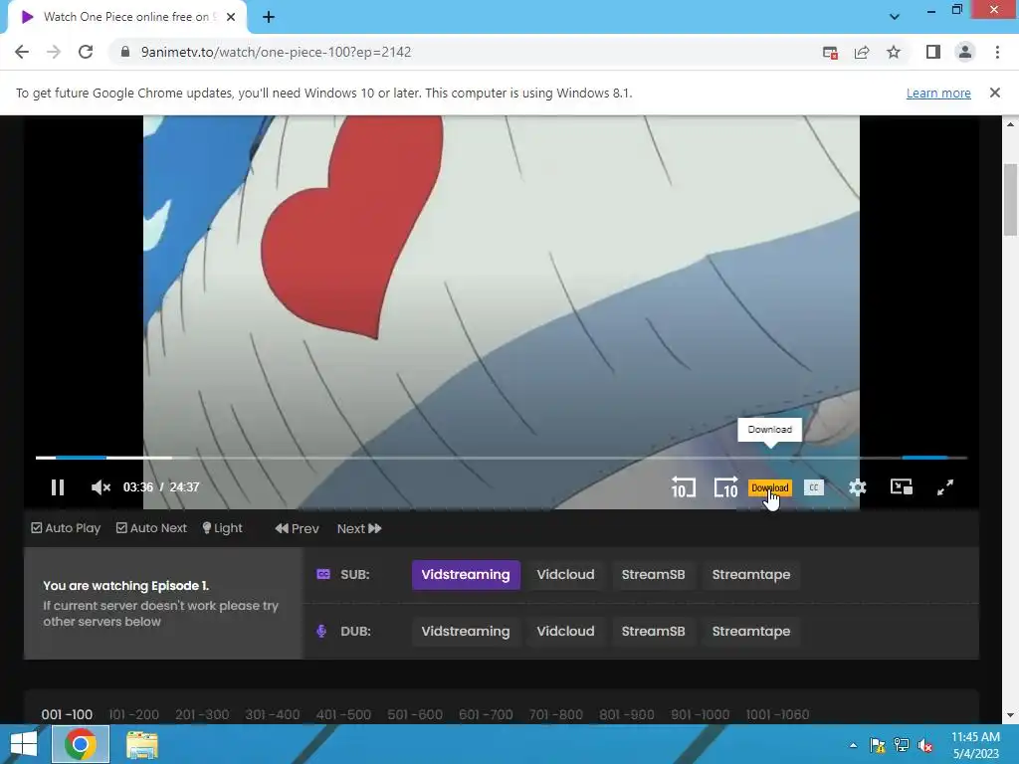This screenshot has height=764, width=1019.
Task: View site security lock info
Action: (124, 52)
